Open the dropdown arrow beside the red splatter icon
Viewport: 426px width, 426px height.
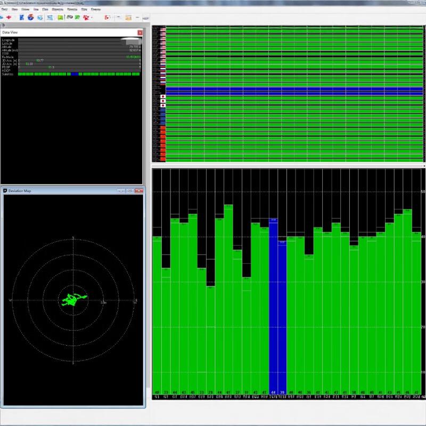(x=92, y=18)
